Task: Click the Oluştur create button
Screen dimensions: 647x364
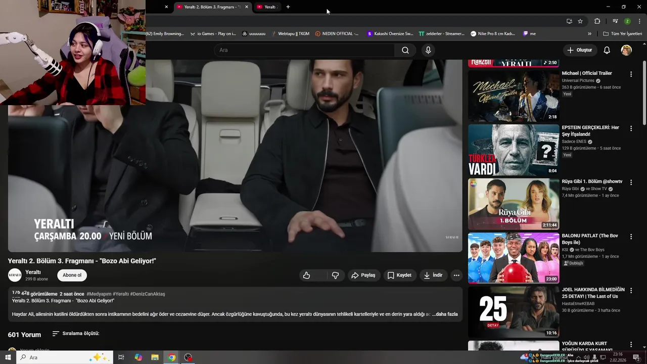Action: pyautogui.click(x=579, y=50)
